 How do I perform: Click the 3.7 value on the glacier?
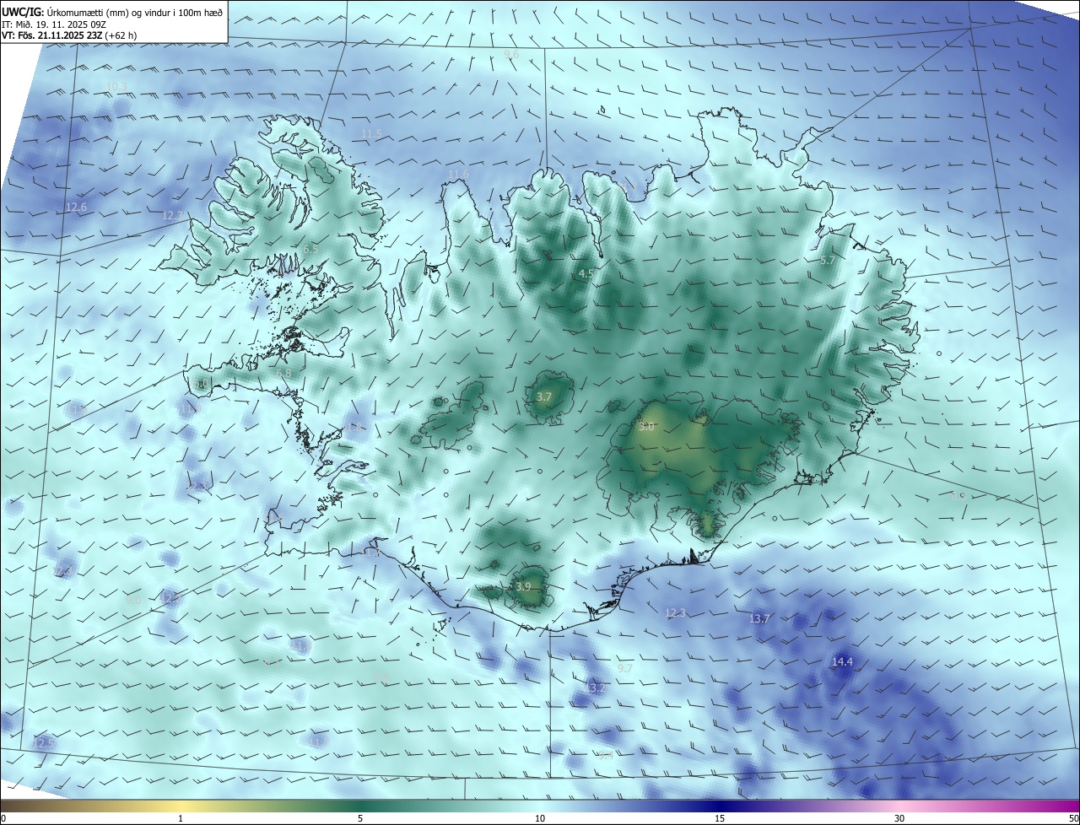[x=544, y=396]
